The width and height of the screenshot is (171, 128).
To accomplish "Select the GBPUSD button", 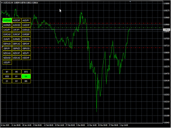I will click(26, 49).
